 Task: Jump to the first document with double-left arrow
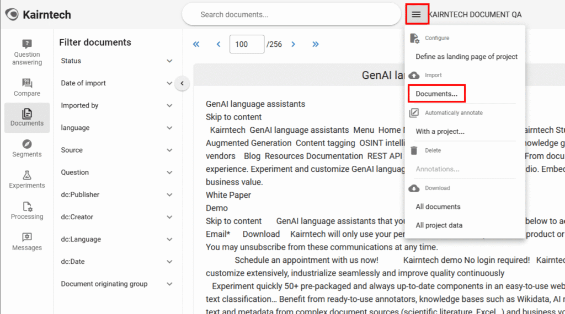click(196, 44)
